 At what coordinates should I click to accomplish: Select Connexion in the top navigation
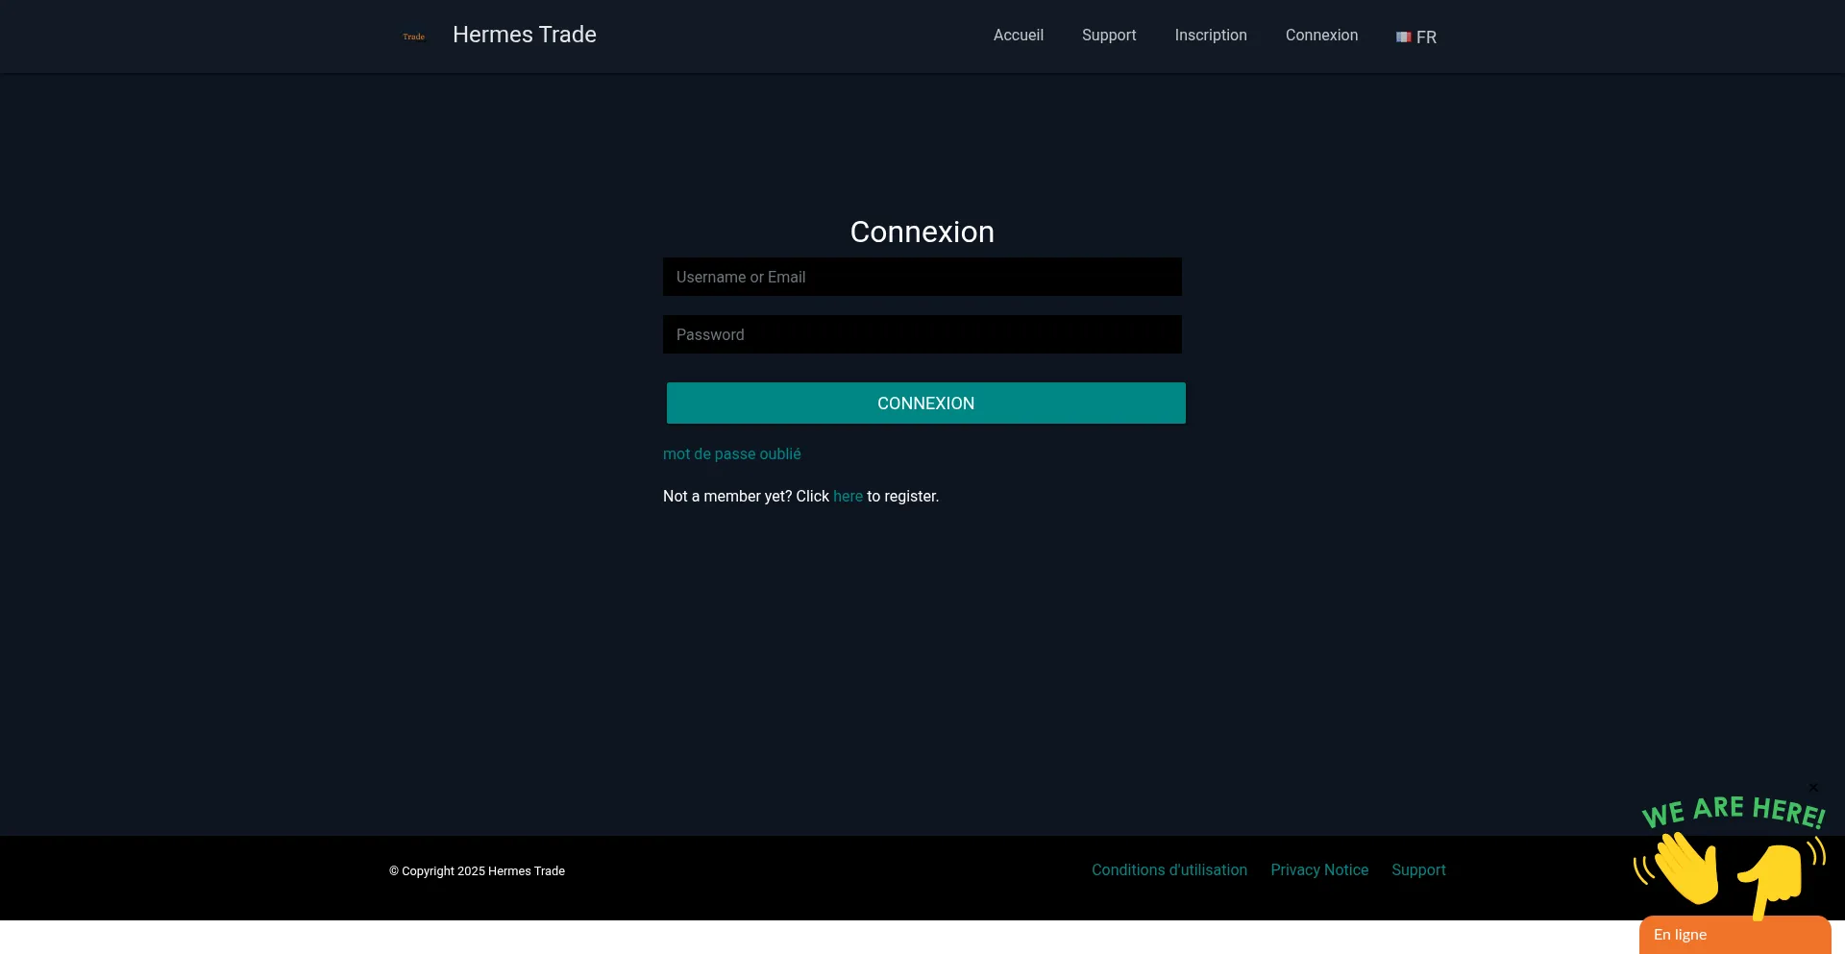pos(1321,36)
